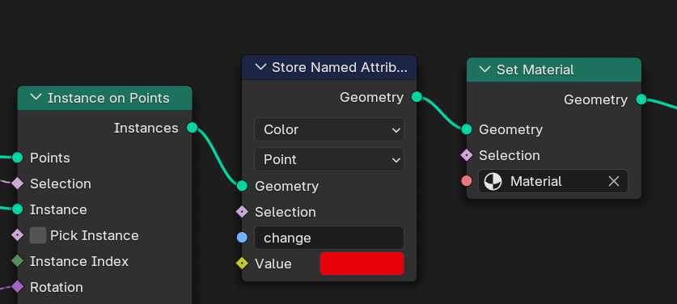Image resolution: width=677 pixels, height=304 pixels.
Task: Click the Rotation label
Action: coord(56,287)
